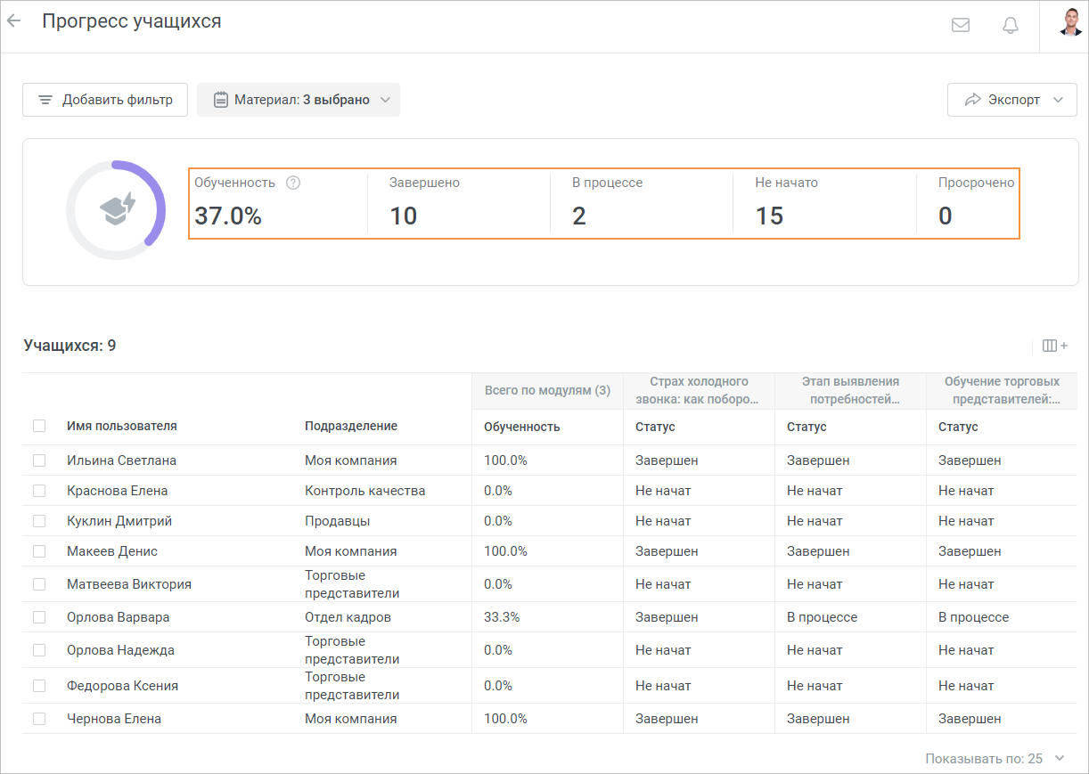
Task: Click the Прогресс учащихся page title
Action: click(132, 21)
